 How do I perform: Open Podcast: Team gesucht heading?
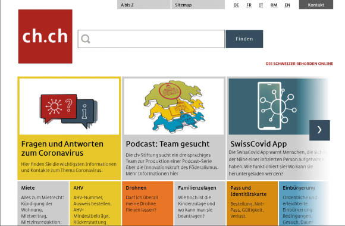click(x=168, y=144)
